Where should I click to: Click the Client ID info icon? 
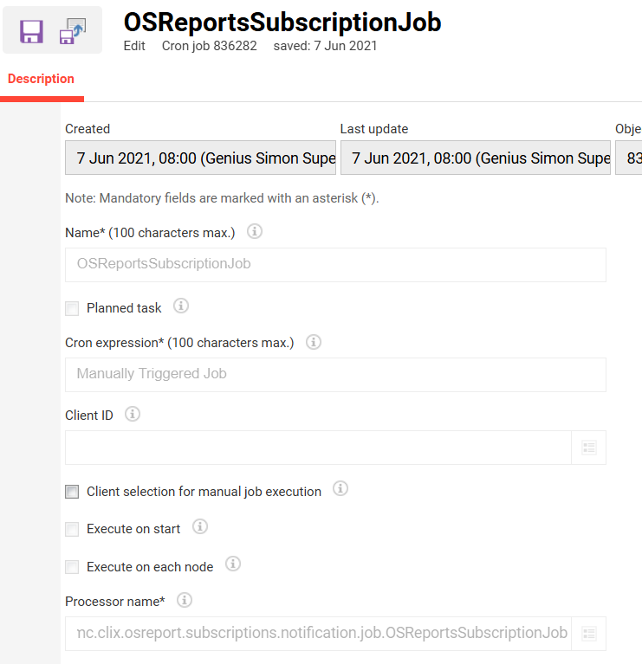(x=133, y=414)
